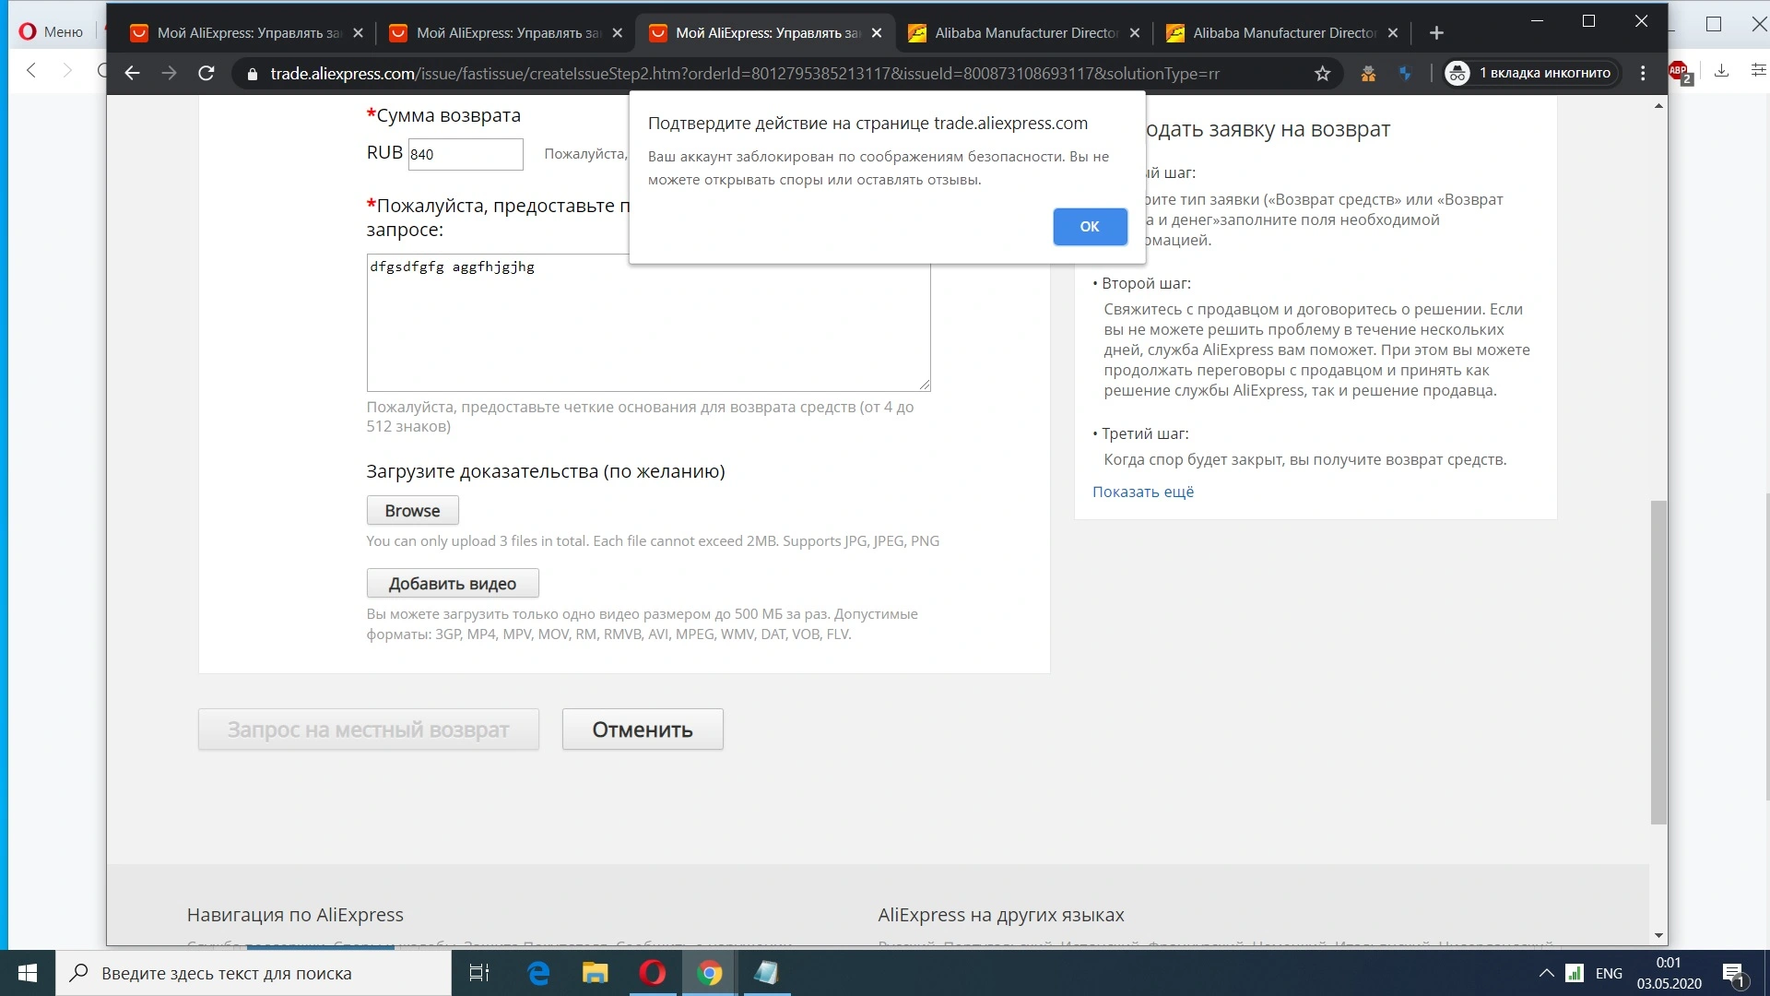Close the first Alibaba Manufacturer Directory tab
Screen dimensions: 1770x996
1135,33
